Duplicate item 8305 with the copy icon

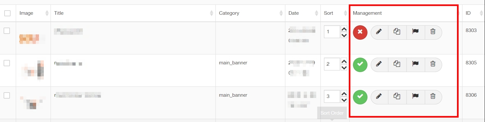tap(397, 64)
